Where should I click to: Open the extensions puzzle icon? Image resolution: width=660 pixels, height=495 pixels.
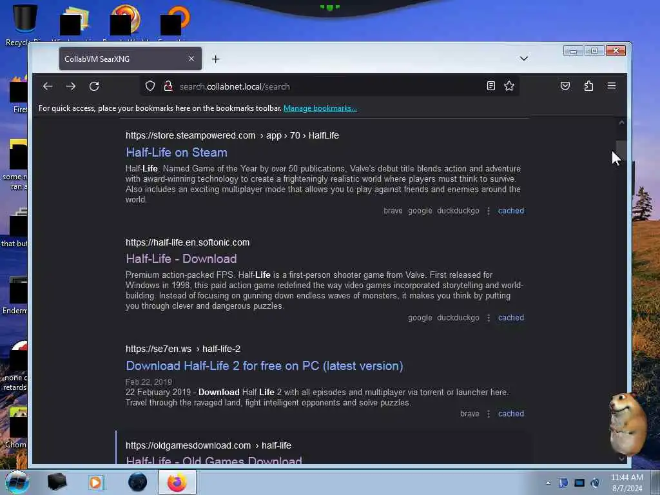click(588, 86)
